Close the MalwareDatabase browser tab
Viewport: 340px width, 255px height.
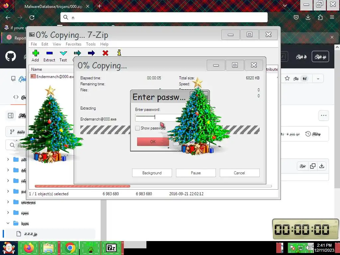point(88,7)
